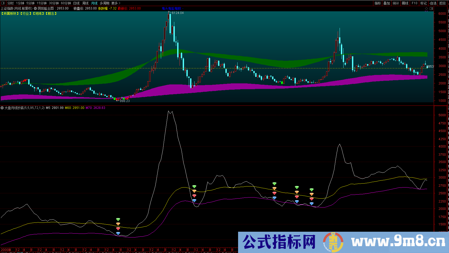Viewport: 449px width, 253px height.
Task: Select the 15分钟 period tab
Action: [42, 3]
